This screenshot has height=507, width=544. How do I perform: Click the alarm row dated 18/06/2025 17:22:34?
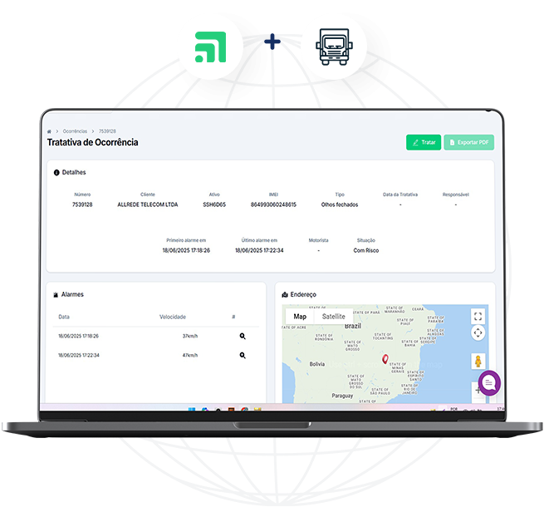(x=156, y=355)
